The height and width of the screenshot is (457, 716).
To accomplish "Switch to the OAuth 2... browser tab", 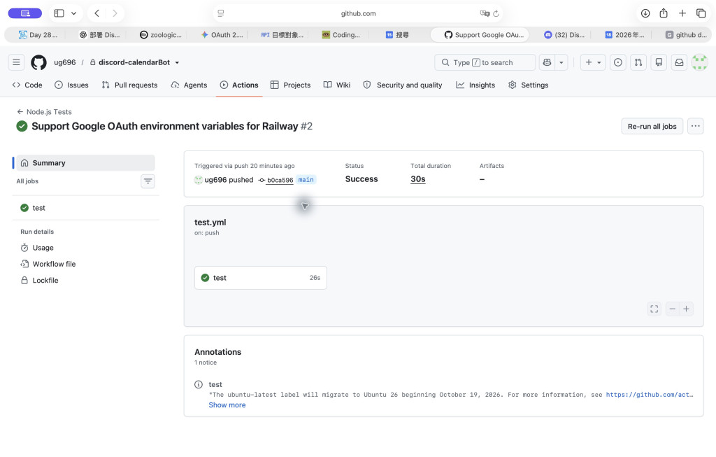I will [222, 35].
